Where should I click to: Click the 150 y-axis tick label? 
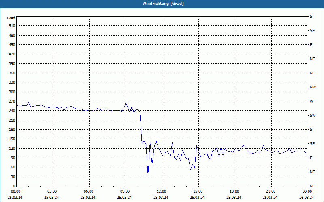coord(12,139)
